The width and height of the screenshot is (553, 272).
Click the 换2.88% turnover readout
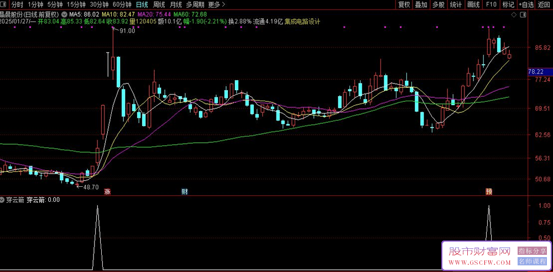[240, 22]
